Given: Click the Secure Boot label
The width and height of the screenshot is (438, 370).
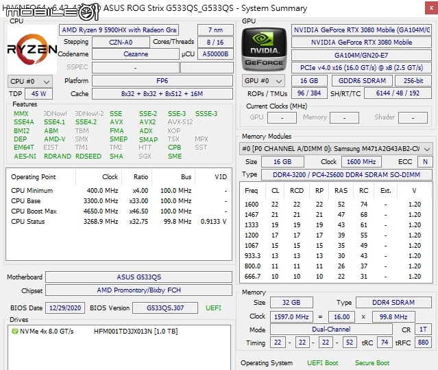Looking at the screenshot, I should pyautogui.click(x=372, y=363).
